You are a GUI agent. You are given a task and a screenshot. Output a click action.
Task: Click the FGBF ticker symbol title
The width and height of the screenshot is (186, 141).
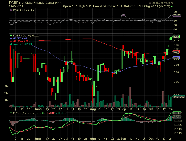pyautogui.click(x=14, y=3)
